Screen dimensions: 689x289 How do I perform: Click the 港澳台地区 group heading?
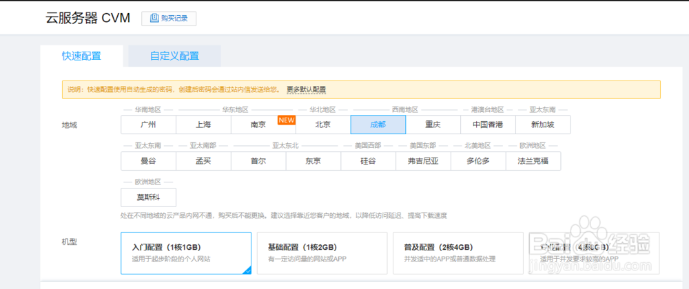point(488,109)
